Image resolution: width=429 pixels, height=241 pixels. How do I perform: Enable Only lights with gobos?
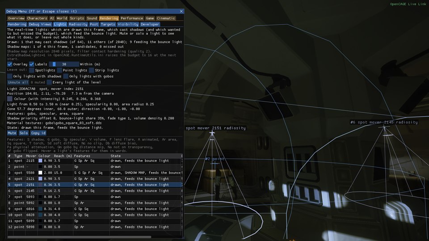pyautogui.click(x=66, y=76)
